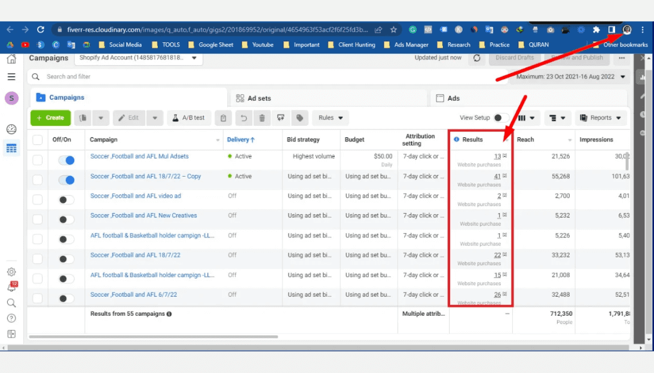Click the search magnifier in left sidebar
Viewport: 654px width, 373px height.
click(11, 303)
